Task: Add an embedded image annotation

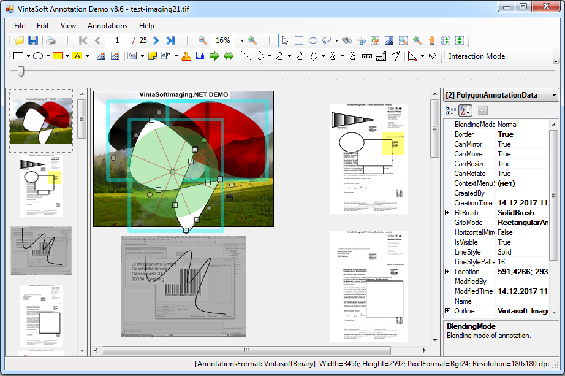Action: click(101, 56)
